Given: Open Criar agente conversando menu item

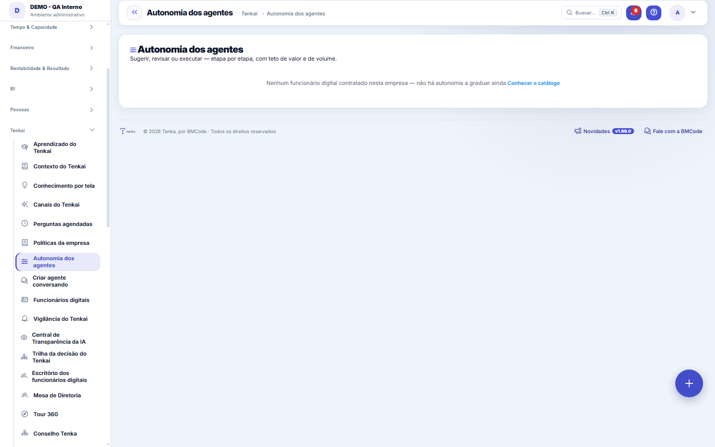Looking at the screenshot, I should [x=58, y=281].
